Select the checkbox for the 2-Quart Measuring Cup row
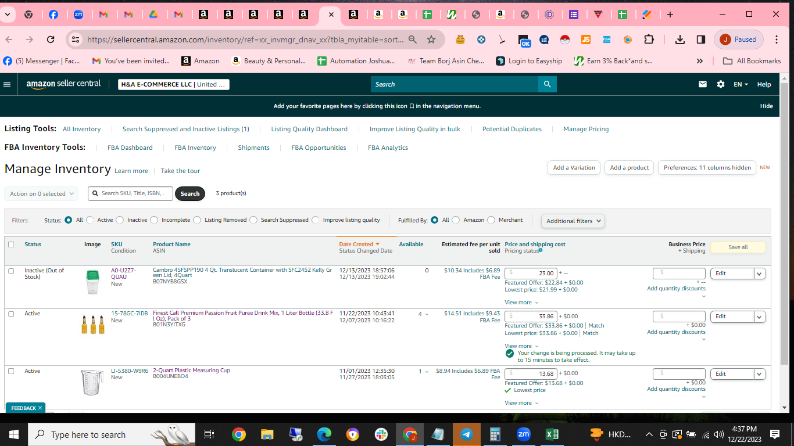794x446 pixels. pos(11,371)
